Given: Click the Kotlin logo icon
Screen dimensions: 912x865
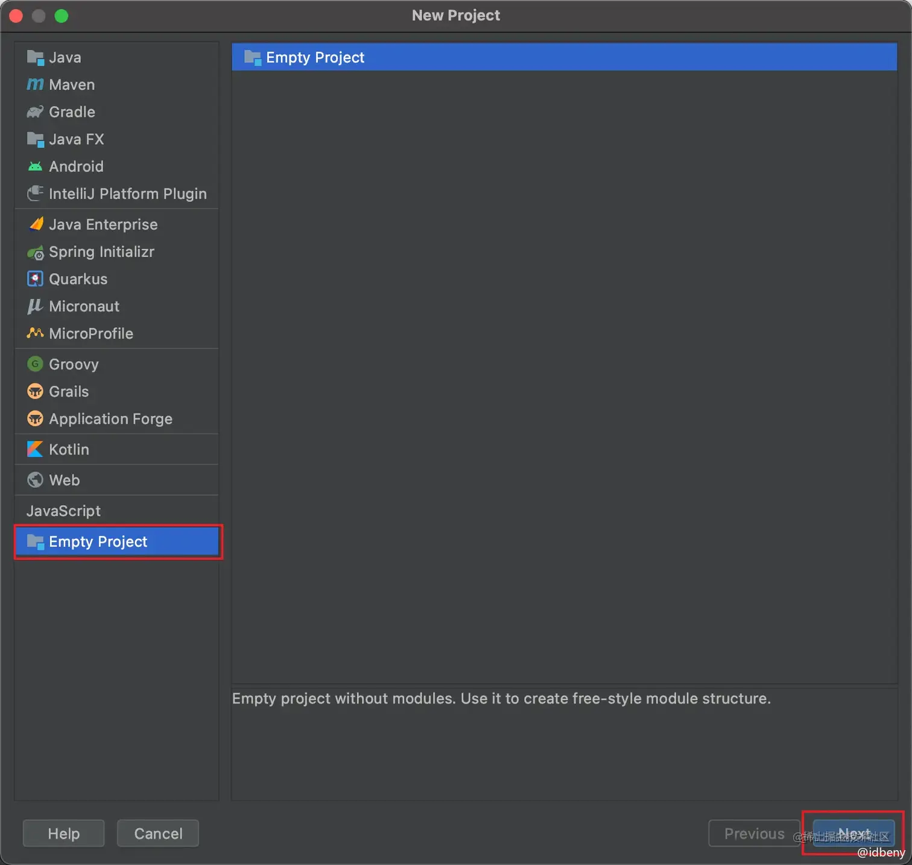Looking at the screenshot, I should pos(36,449).
